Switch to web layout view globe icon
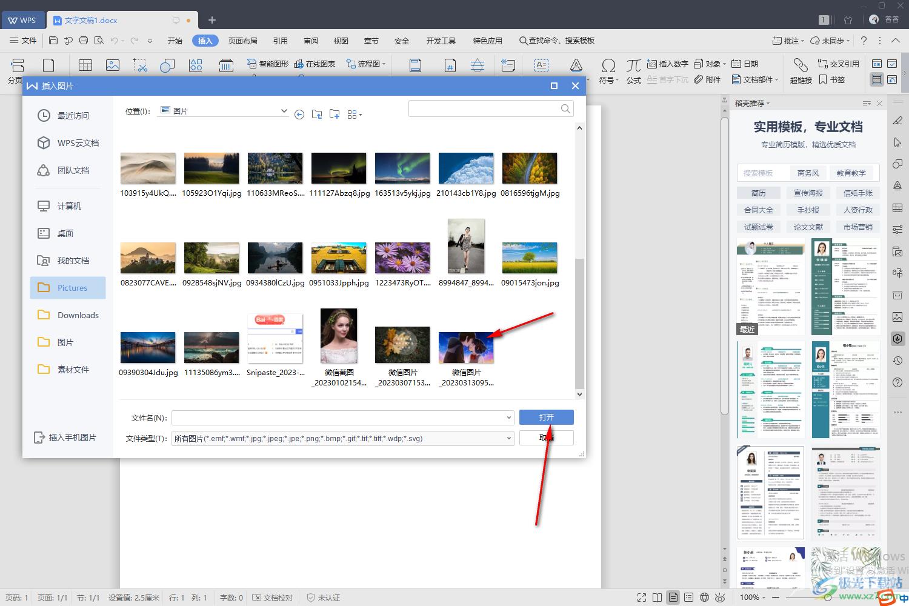 pos(704,598)
